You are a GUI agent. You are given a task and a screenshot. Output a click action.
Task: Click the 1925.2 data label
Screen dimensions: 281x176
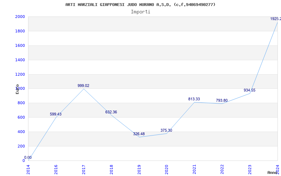tap(275, 19)
